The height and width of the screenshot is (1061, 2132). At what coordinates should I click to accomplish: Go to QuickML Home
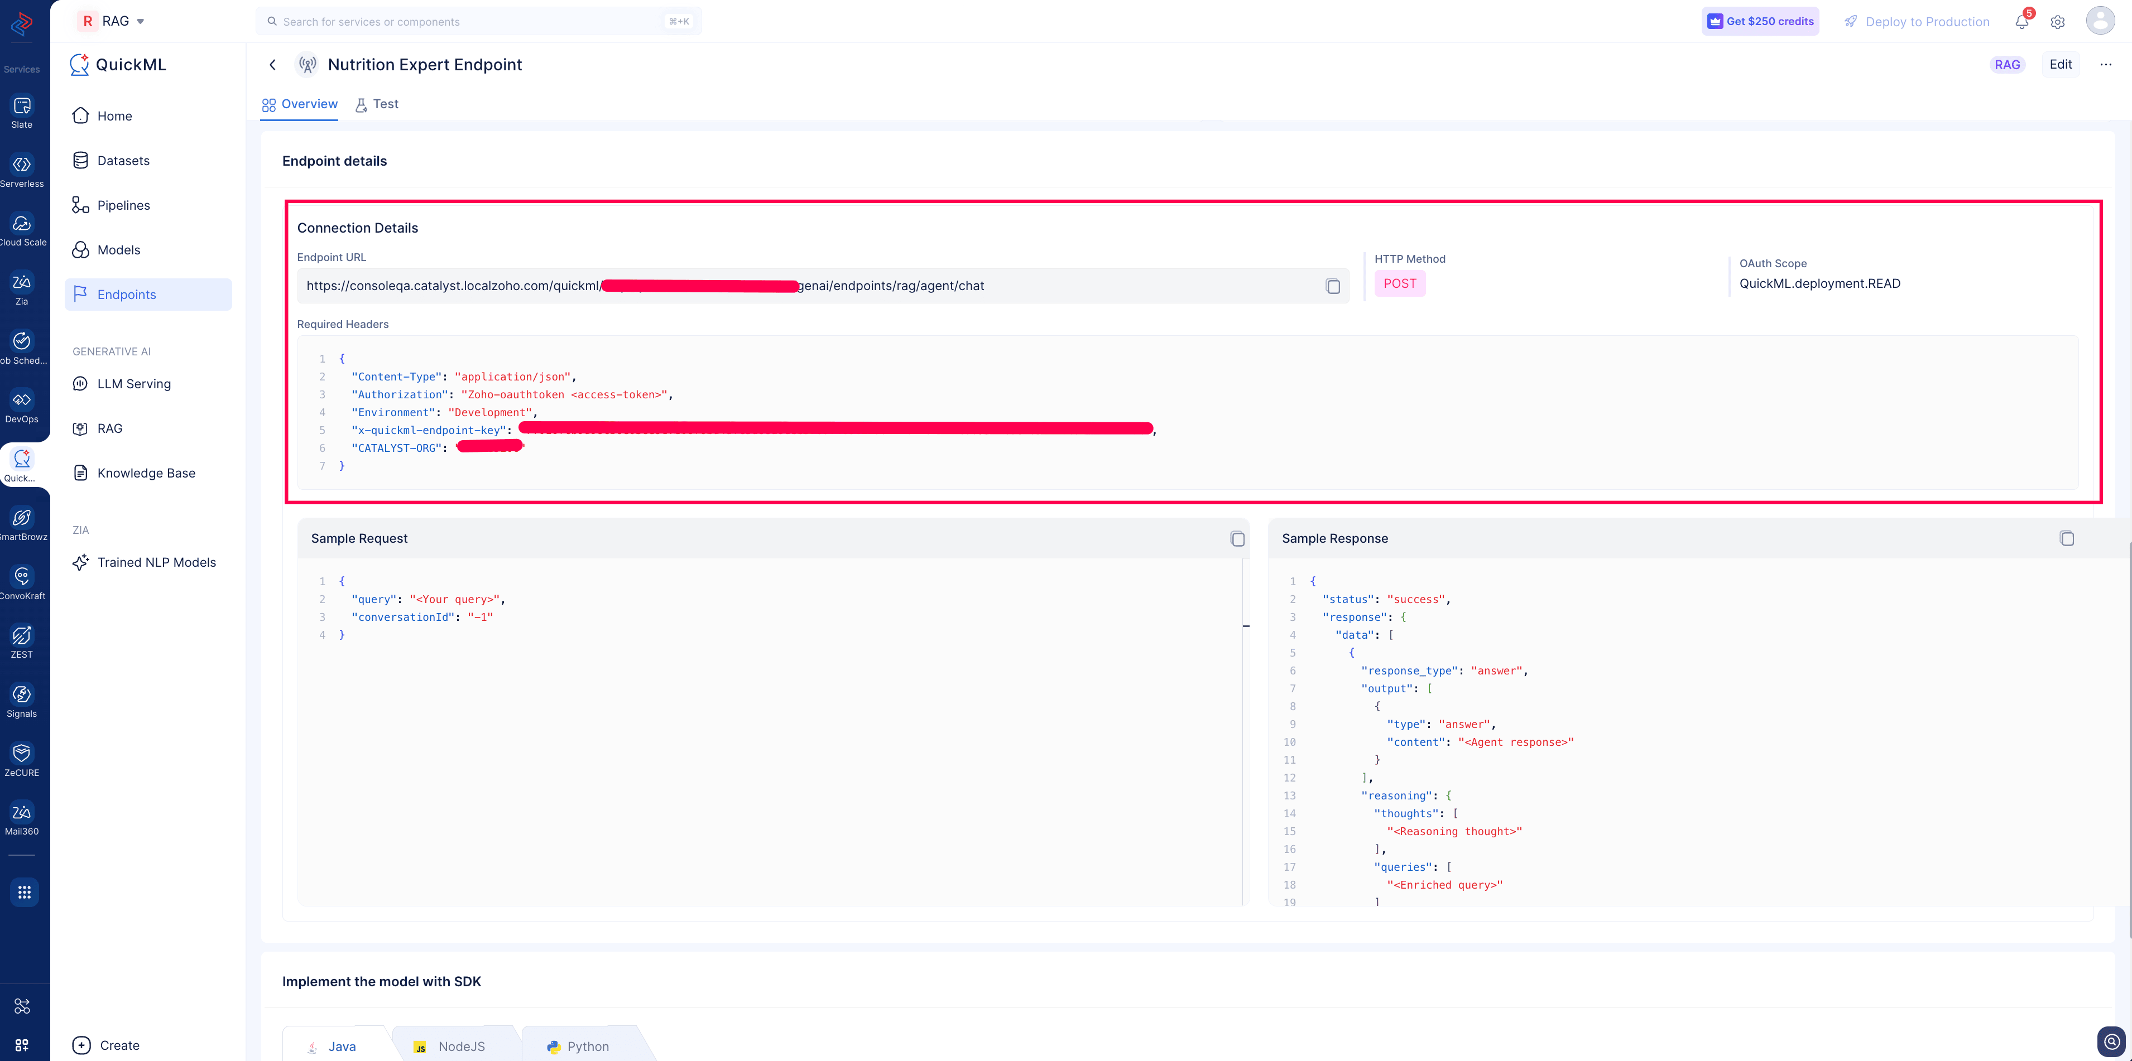coord(148,116)
